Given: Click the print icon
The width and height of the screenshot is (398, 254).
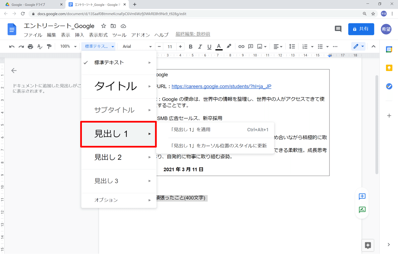Looking at the screenshot, I should [30, 46].
